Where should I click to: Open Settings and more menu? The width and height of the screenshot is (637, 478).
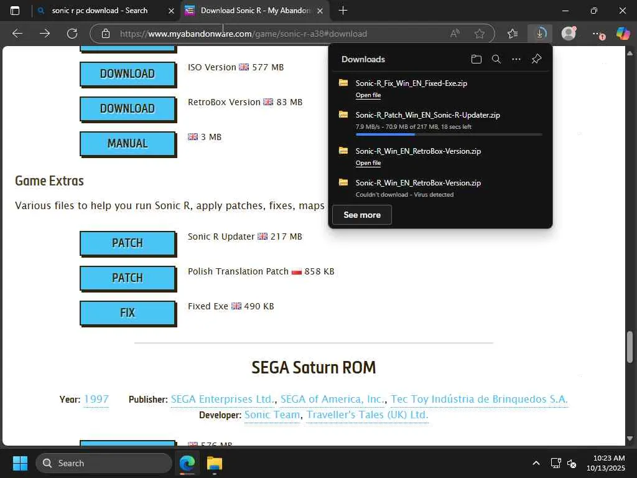pyautogui.click(x=598, y=34)
